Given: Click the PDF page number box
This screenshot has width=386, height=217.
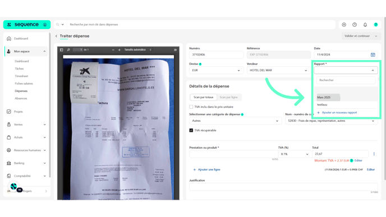Looking at the screenshot, I should click(x=78, y=50).
